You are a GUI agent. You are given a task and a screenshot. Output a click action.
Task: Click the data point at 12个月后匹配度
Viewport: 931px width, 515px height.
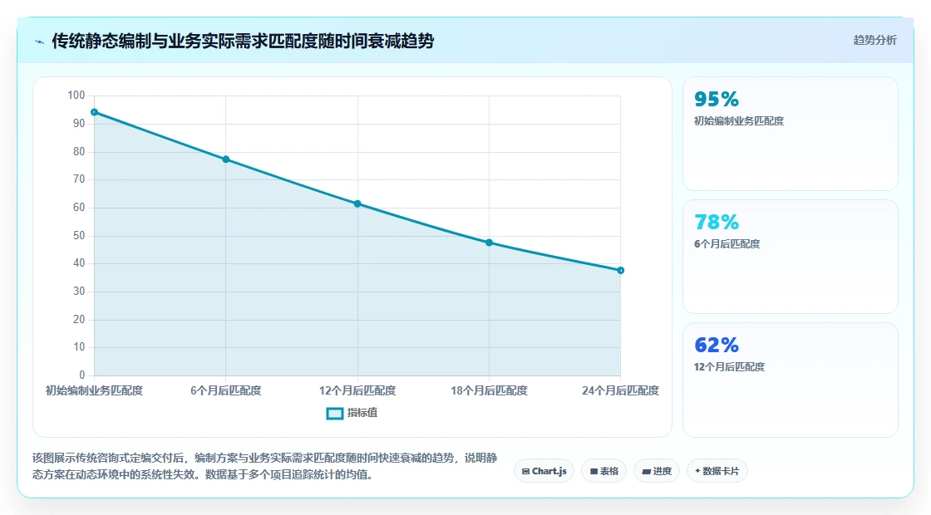(x=357, y=204)
